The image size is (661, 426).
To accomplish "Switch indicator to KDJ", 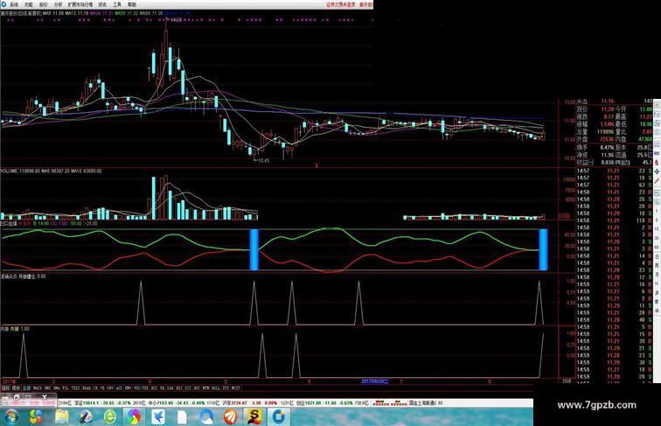I will (x=178, y=388).
